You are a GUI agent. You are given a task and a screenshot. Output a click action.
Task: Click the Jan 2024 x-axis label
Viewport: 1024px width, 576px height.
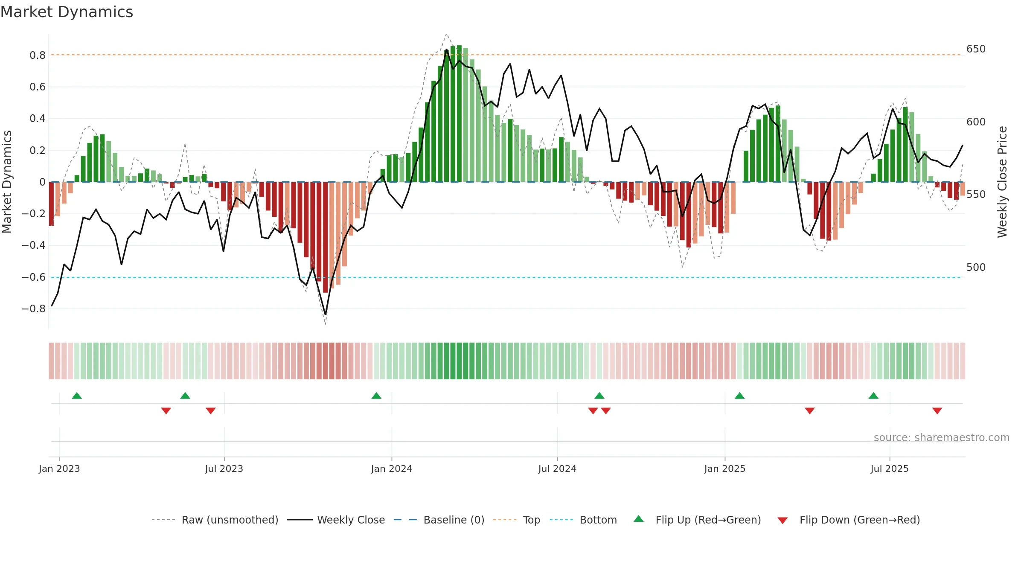point(392,468)
